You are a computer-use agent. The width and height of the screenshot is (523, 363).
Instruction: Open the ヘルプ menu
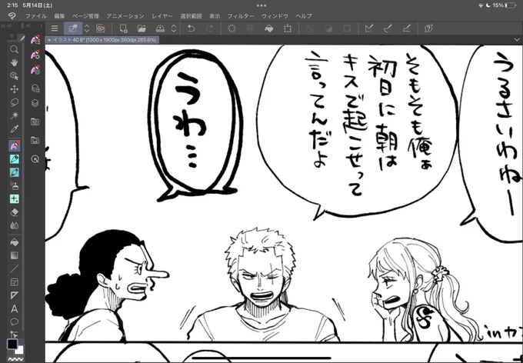[x=304, y=16]
